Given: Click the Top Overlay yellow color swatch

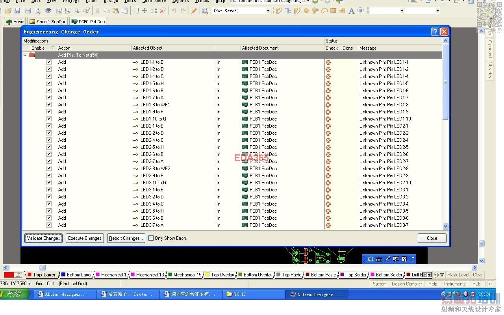Looking at the screenshot, I should click(208, 275).
